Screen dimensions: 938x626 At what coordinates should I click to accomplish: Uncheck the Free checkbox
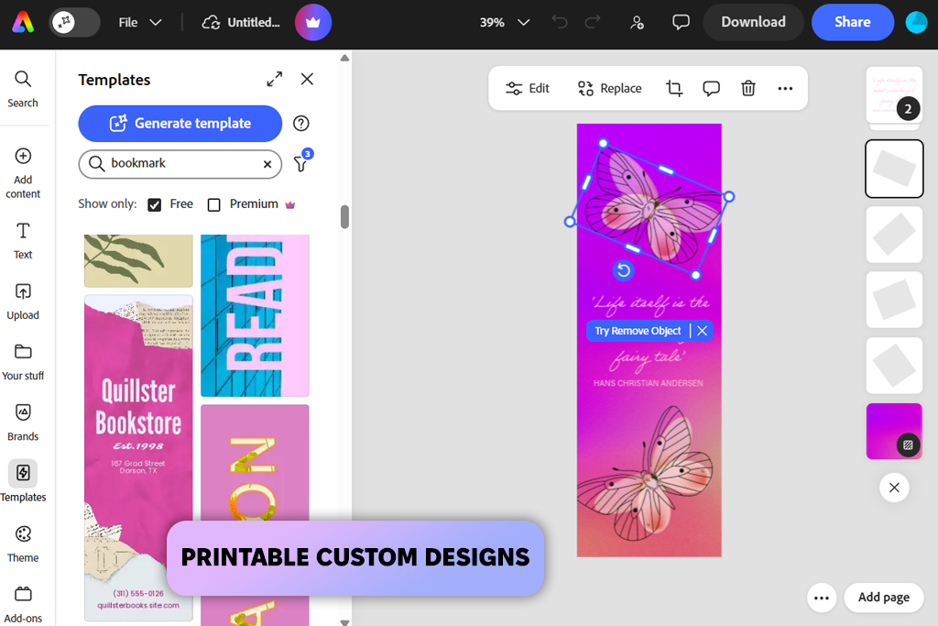pos(154,204)
